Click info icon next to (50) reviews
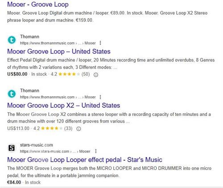 96,74
